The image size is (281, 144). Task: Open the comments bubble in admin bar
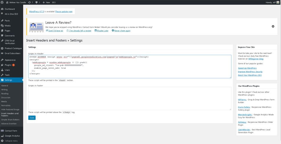point(38,2)
